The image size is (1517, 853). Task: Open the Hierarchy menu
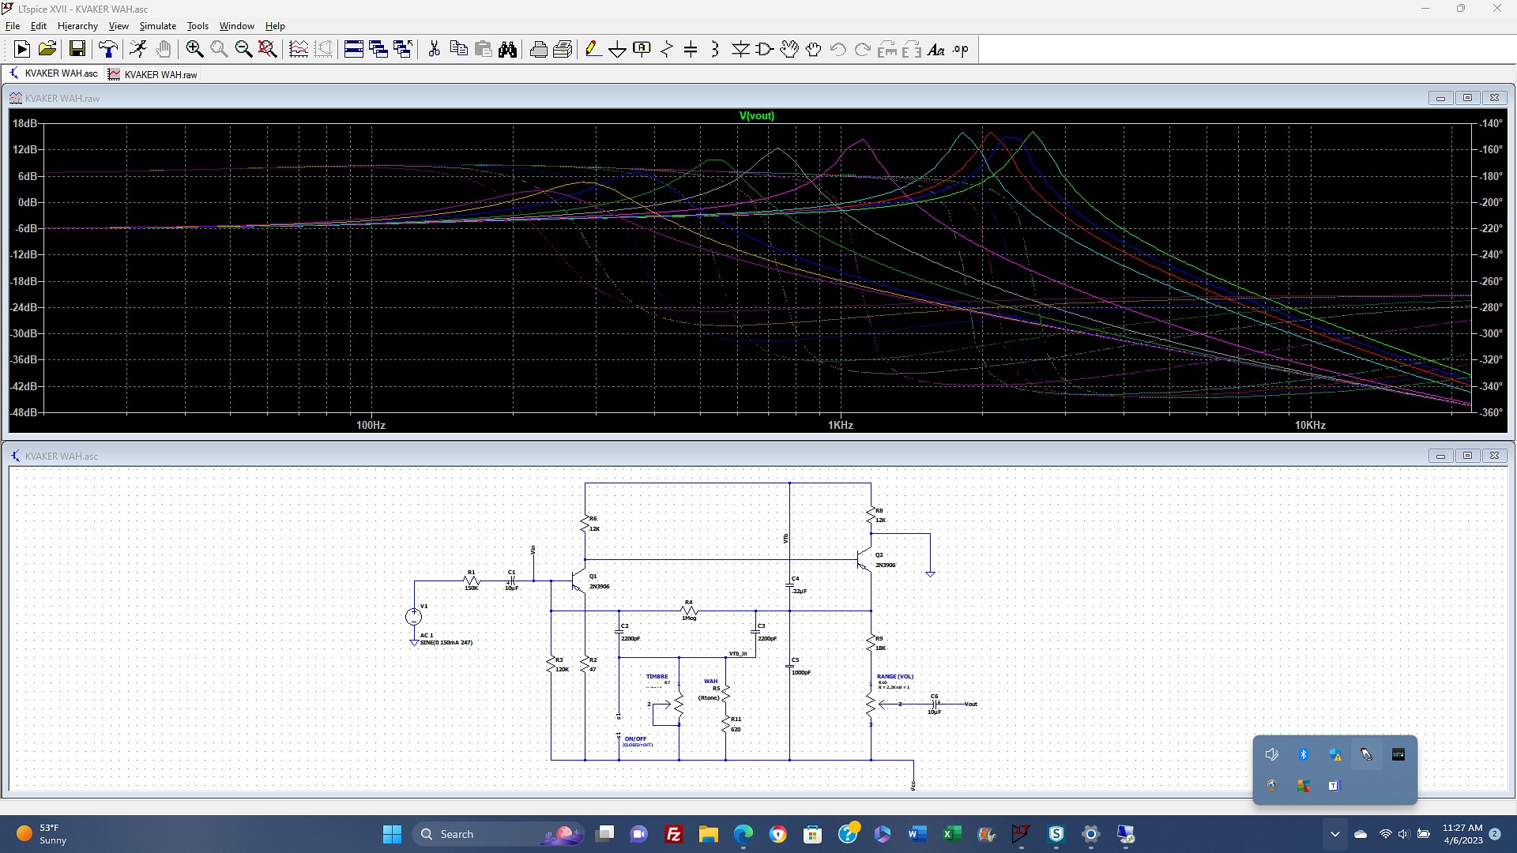pos(77,26)
